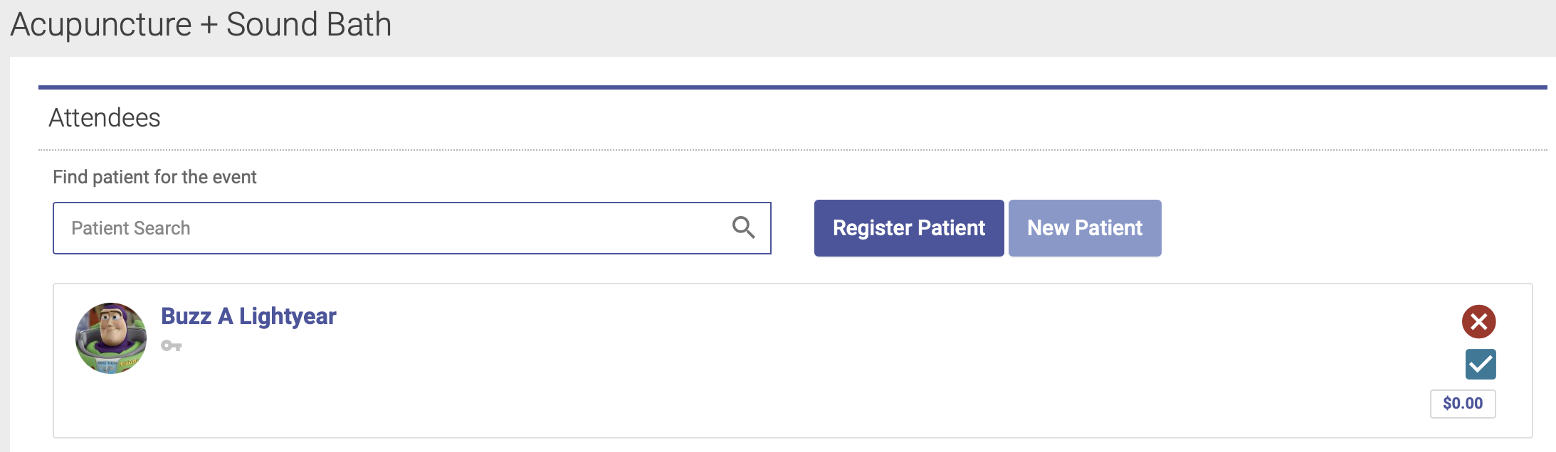Click the gray key icon under Buzz's name
The width and height of the screenshot is (1556, 452).
point(171,346)
